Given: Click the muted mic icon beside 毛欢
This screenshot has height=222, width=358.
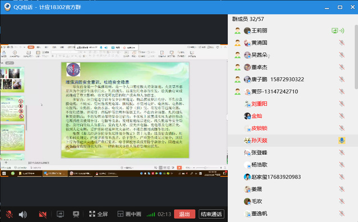Looking at the screenshot, I should click(342, 201).
